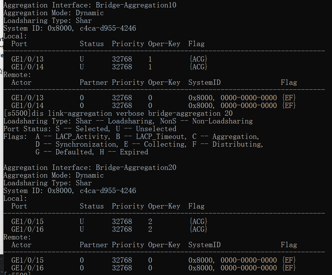Click GE1/0/15 in the Local port list
332x275 pixels.
click(27, 221)
